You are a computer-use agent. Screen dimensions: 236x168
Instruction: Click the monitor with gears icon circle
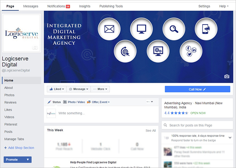point(158,51)
